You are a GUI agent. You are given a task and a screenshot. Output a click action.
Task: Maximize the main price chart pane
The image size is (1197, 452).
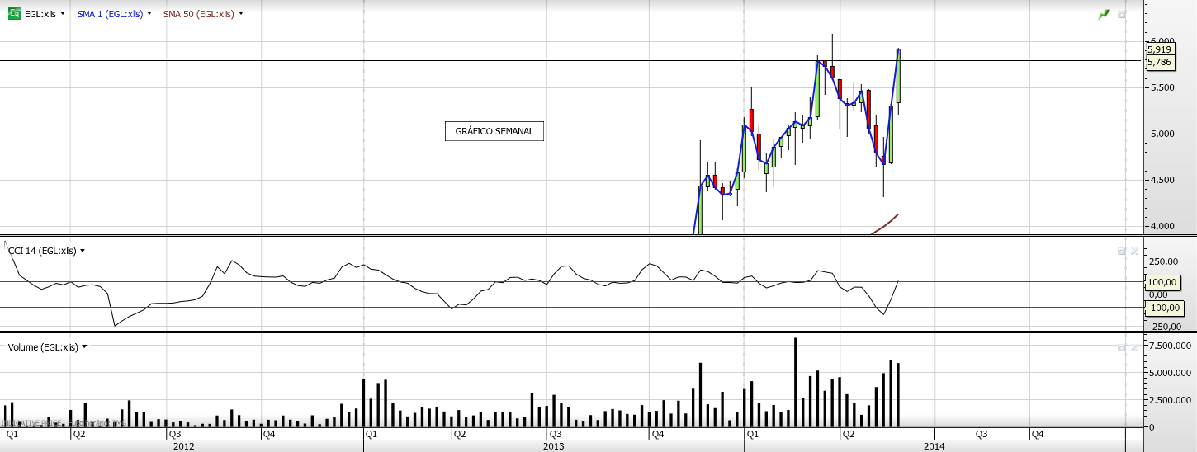coord(1122,14)
